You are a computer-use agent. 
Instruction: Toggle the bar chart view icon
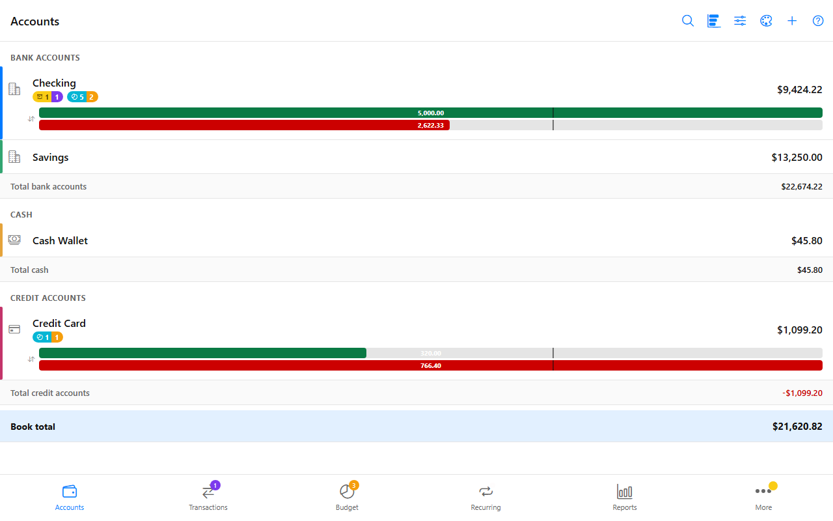[714, 21]
